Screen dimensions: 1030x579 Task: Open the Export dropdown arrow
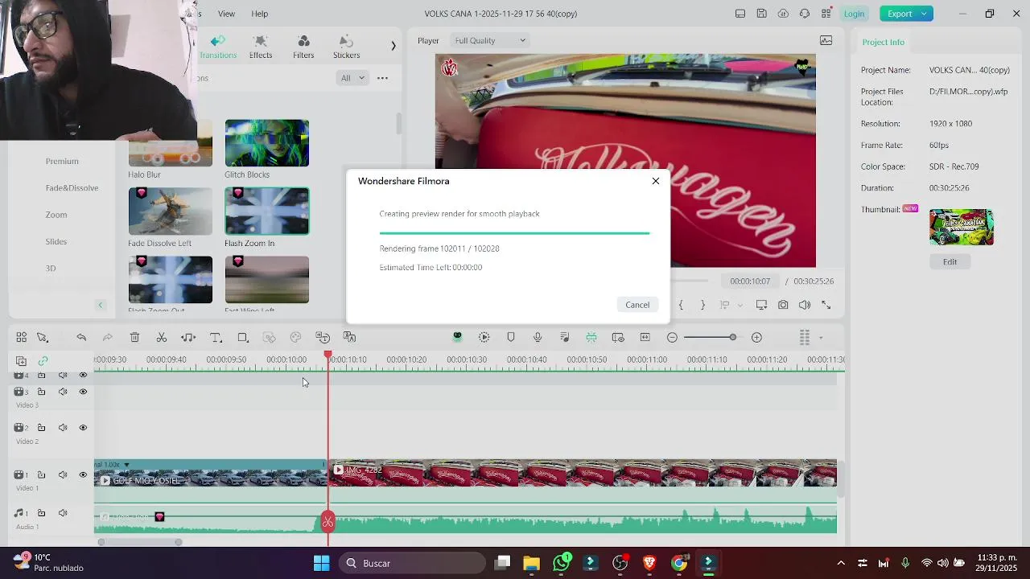pyautogui.click(x=925, y=14)
